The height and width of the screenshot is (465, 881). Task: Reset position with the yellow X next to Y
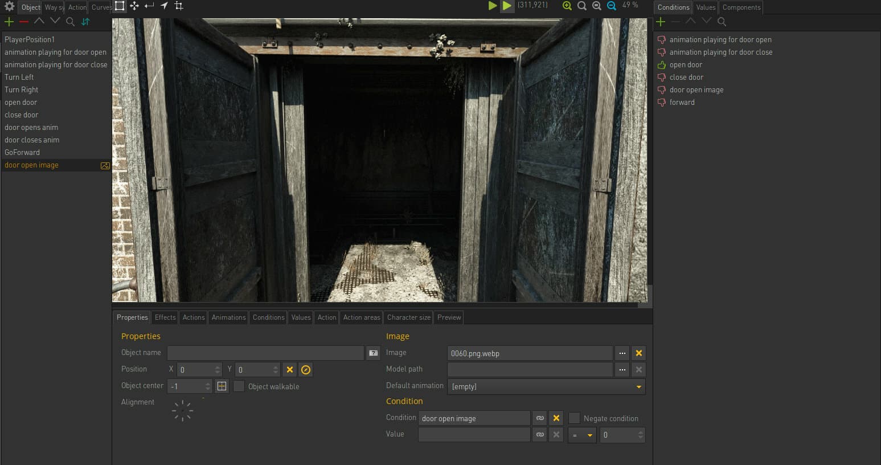[290, 370]
